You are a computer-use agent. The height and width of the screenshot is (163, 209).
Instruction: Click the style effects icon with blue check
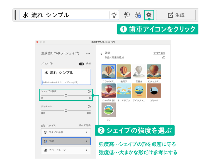click(138, 15)
